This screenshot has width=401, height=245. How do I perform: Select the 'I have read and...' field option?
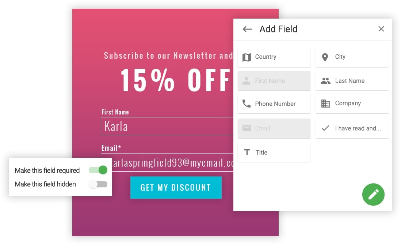pos(352,128)
